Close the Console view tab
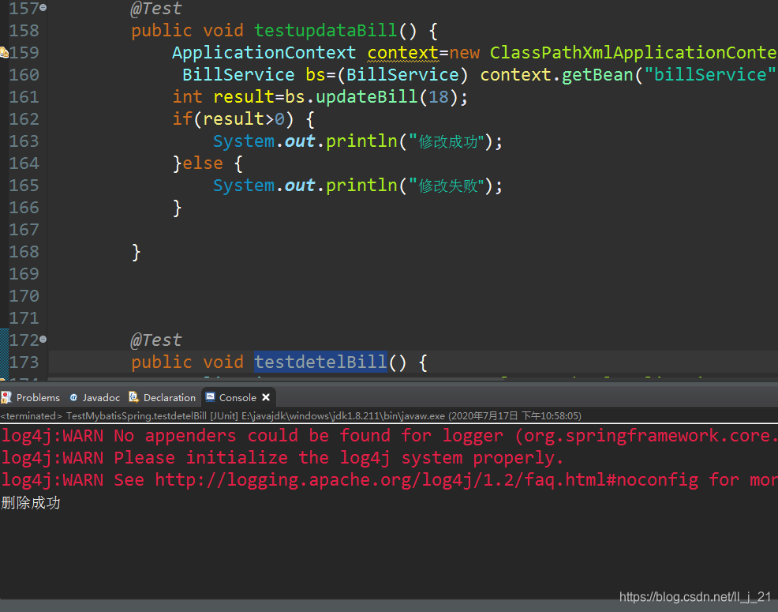Viewport: 778px width, 612px height. tap(266, 397)
